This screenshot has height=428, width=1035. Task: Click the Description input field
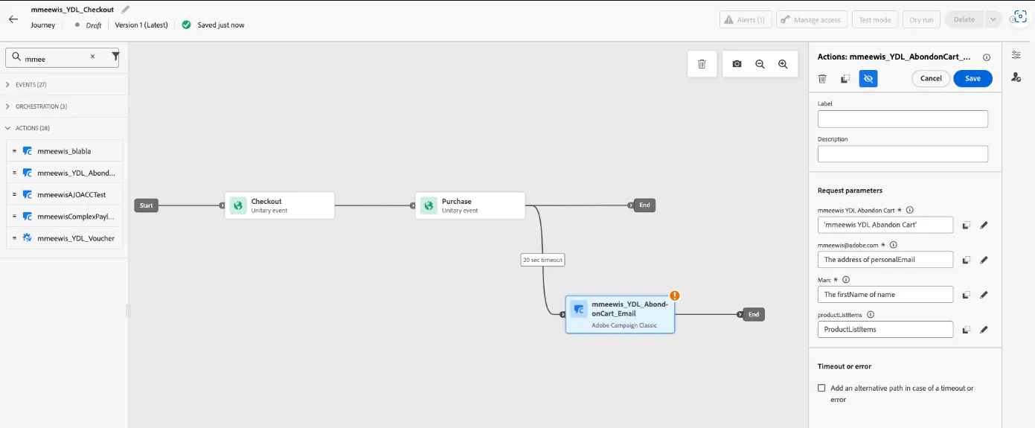(x=903, y=154)
